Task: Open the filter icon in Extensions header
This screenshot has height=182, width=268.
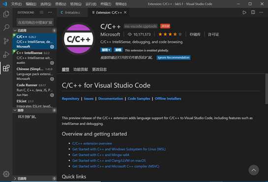Action: point(41,12)
